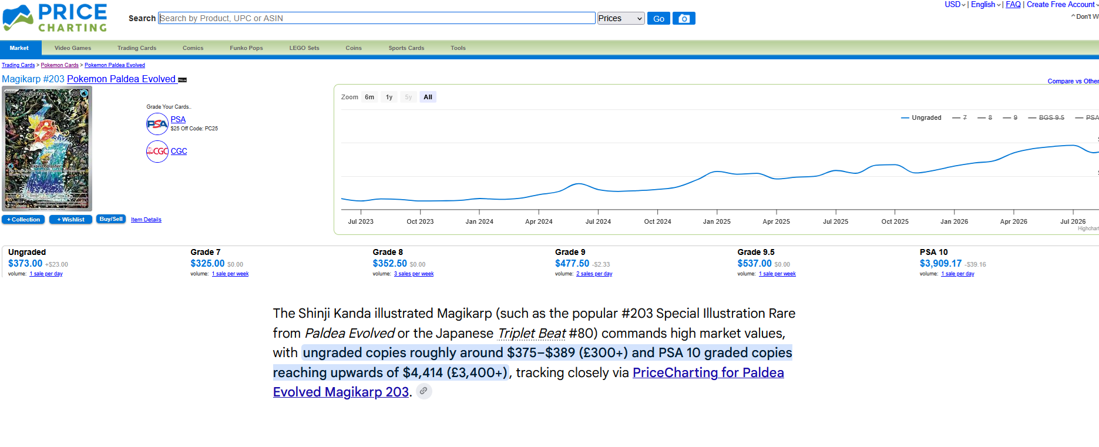Screen dimensions: 1099x447
Task: Open the Item Details link
Action: [x=146, y=220]
